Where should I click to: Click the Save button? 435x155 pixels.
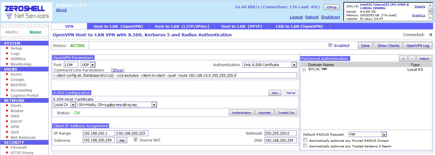coord(365,45)
